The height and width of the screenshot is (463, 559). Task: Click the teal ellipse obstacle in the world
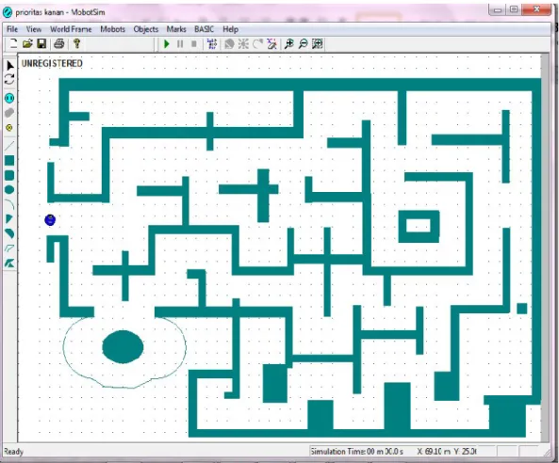coord(123,347)
